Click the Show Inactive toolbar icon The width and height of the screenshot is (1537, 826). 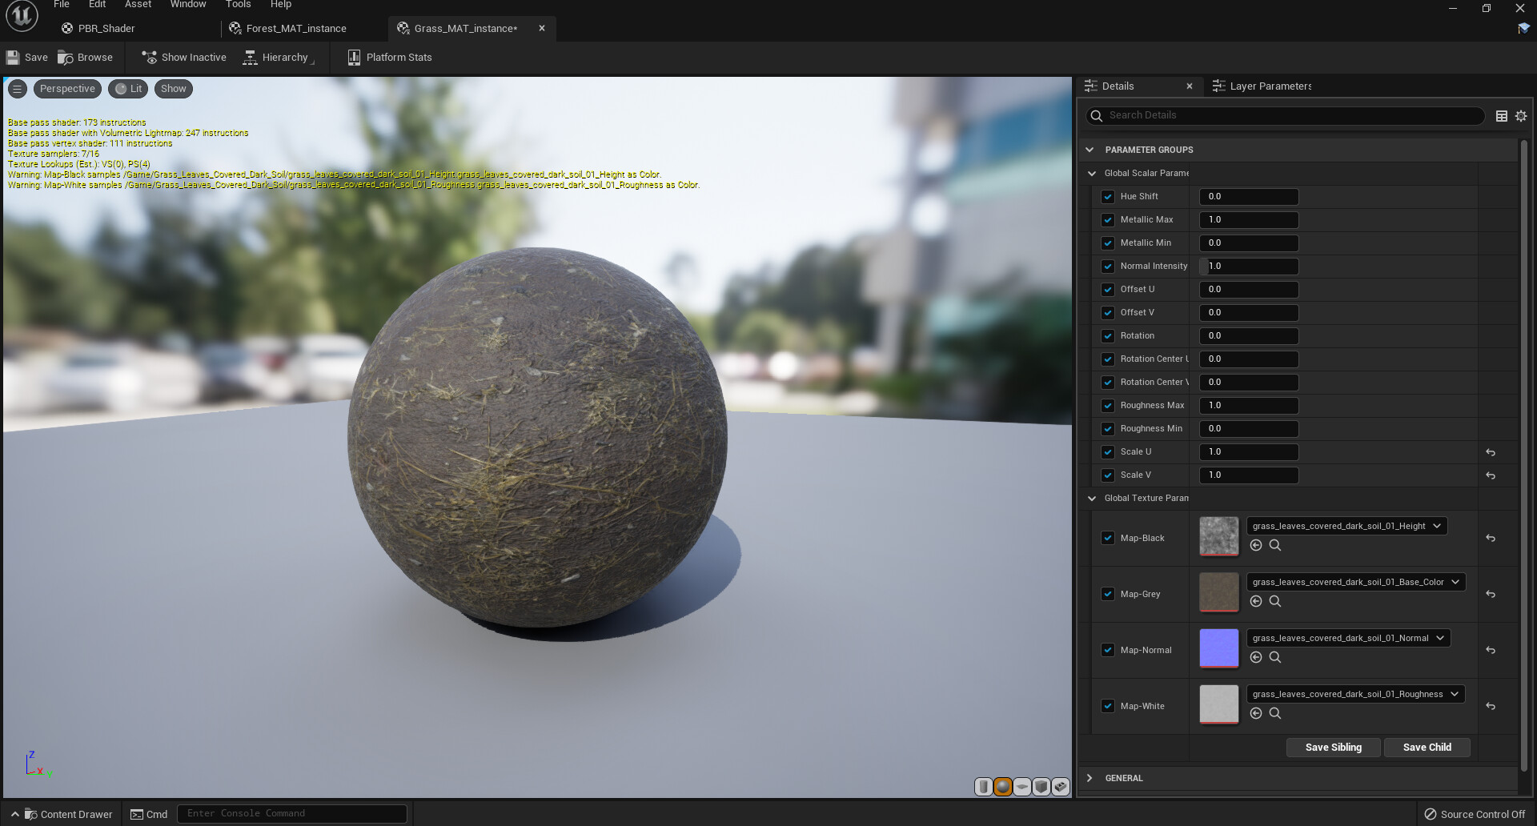tap(149, 57)
